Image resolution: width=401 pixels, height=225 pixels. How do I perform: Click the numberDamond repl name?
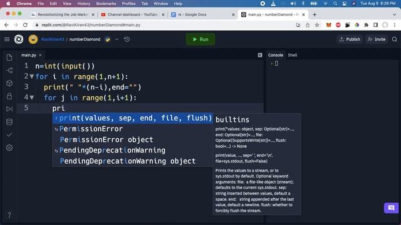(85, 39)
